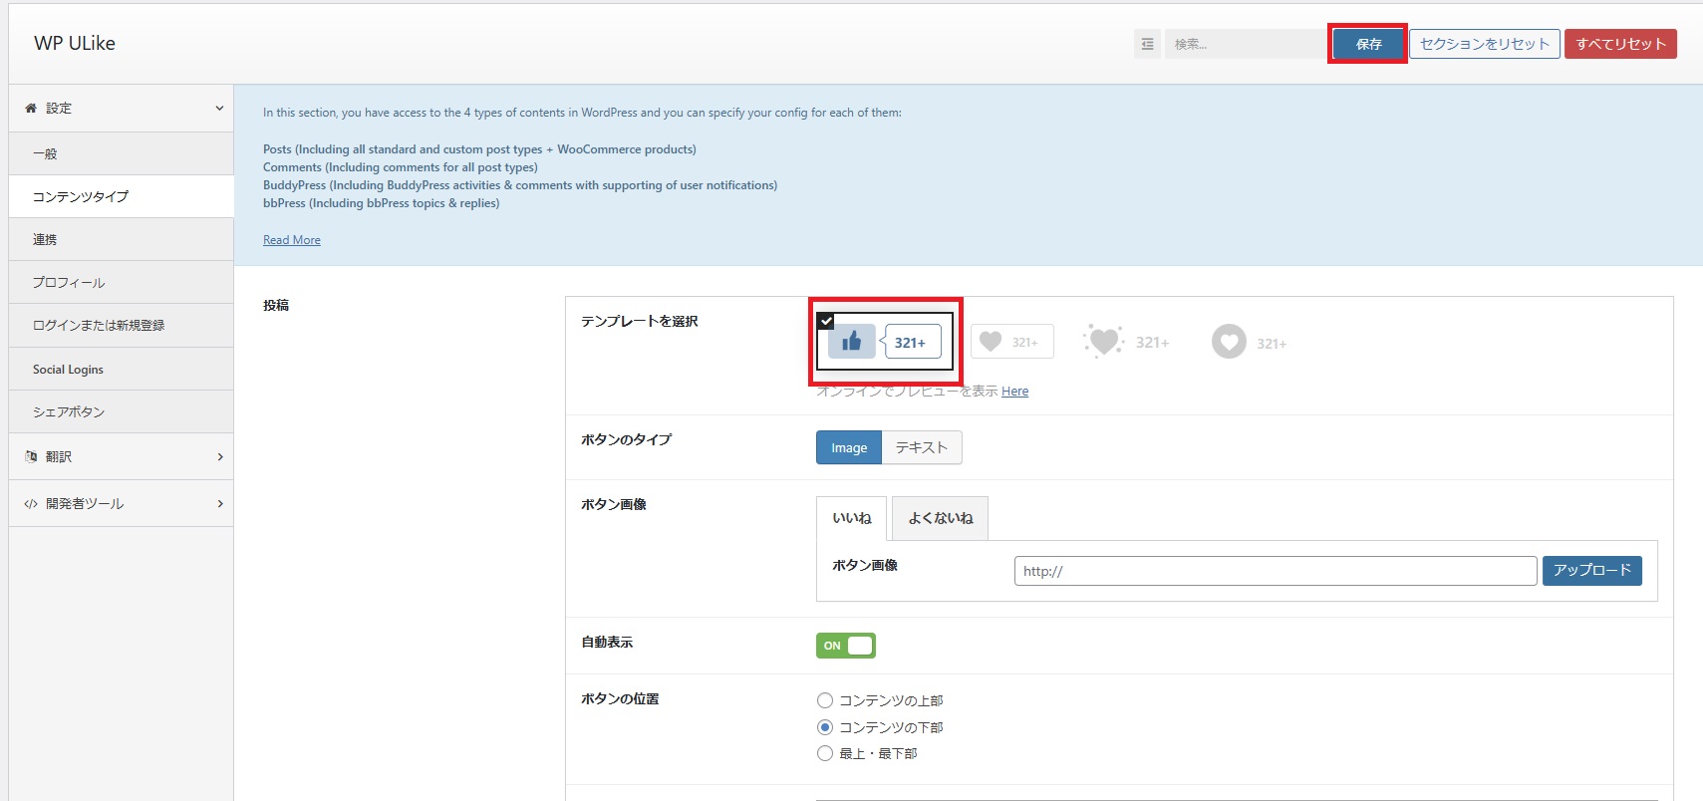The image size is (1703, 801).
Task: Open the Read More link
Action: coord(291,240)
